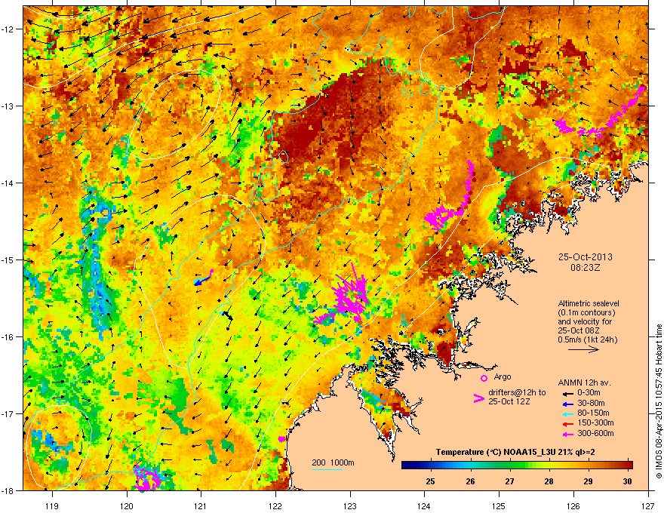Select the cyan 80-150m legend arrow
Image resolution: width=664 pixels, height=513 pixels.
tap(567, 413)
